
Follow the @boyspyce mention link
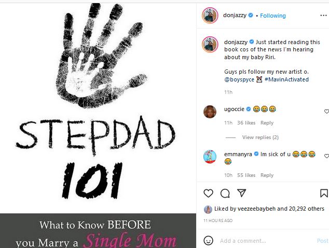239,79
